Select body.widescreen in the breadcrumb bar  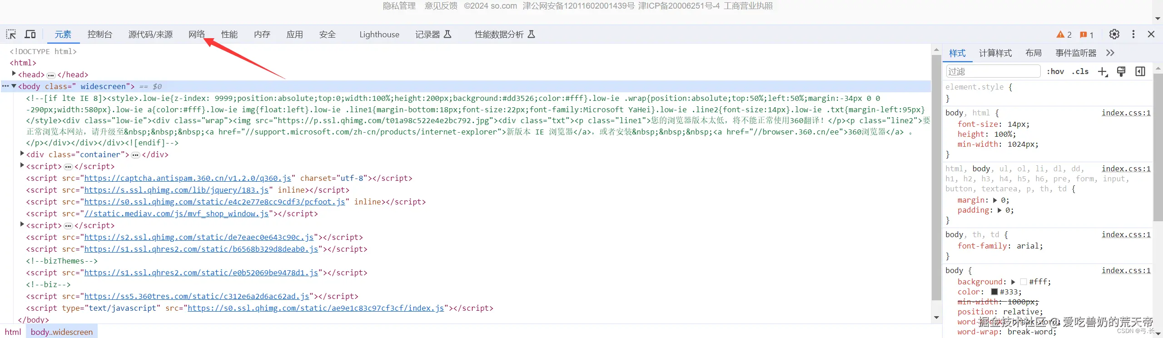(x=62, y=332)
